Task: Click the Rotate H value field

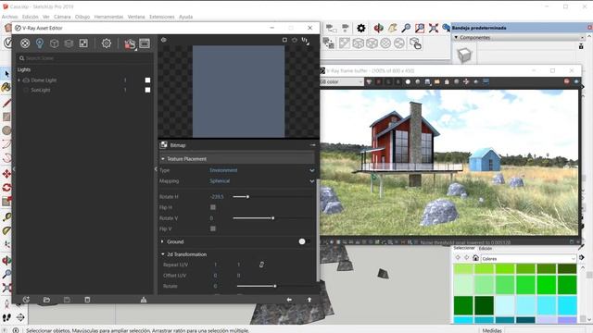Action: 217,197
